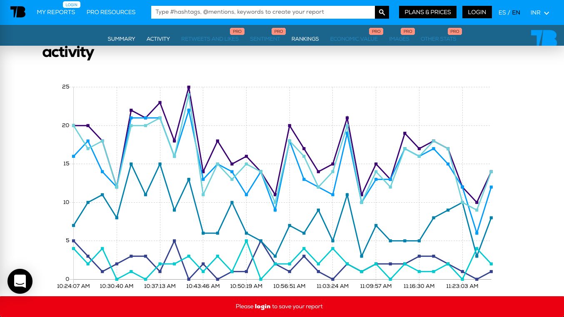Go to the RANKINGS section tab

(305, 39)
